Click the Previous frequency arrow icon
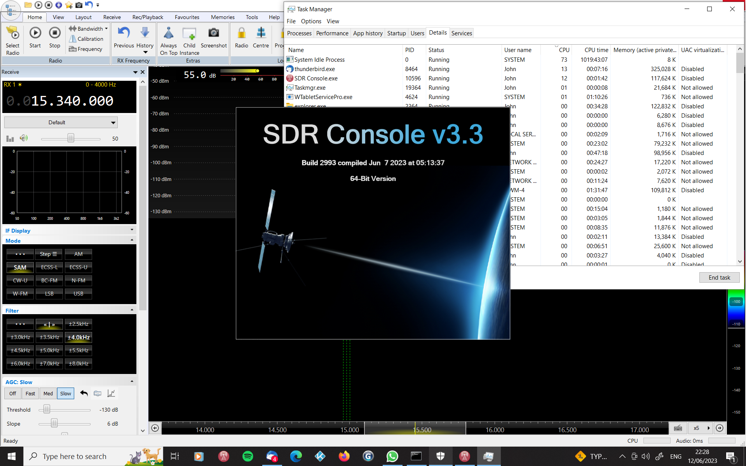This screenshot has height=466, width=746. click(x=124, y=33)
